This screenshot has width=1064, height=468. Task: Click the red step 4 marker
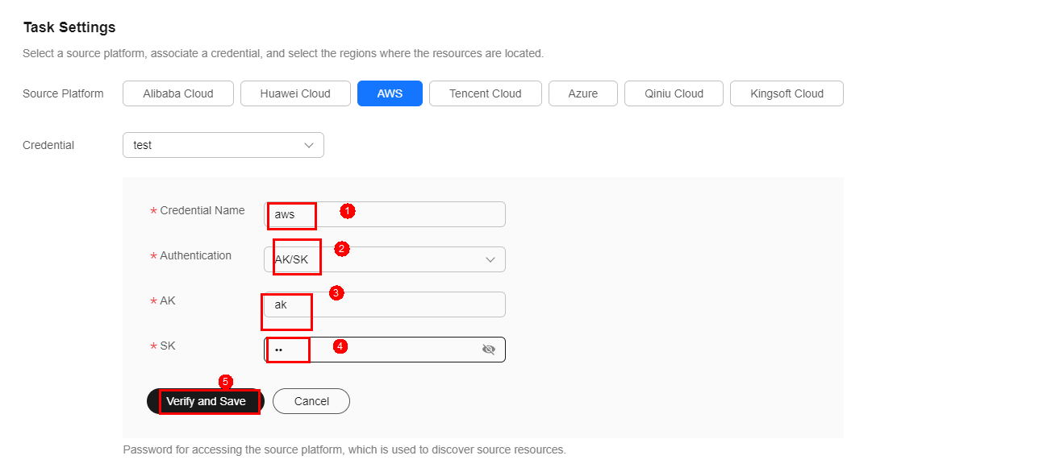pyautogui.click(x=340, y=346)
